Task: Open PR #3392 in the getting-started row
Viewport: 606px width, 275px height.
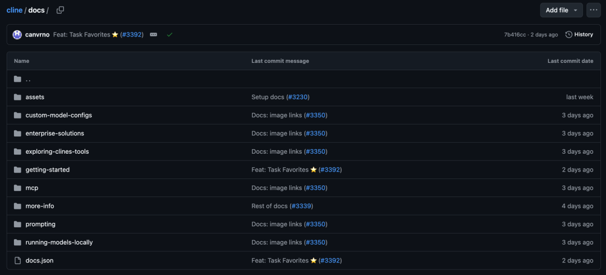Action: click(x=330, y=170)
